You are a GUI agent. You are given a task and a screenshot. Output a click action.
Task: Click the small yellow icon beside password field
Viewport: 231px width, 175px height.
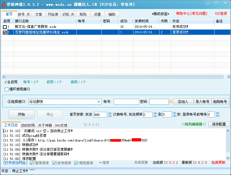171,102
